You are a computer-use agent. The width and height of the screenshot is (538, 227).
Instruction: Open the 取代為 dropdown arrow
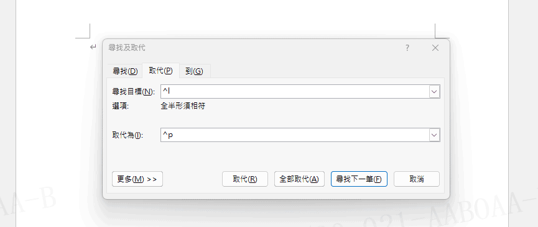[x=435, y=135]
